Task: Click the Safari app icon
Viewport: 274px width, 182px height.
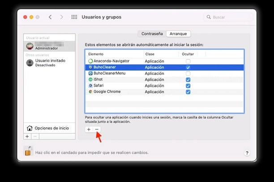Action: tap(90, 86)
